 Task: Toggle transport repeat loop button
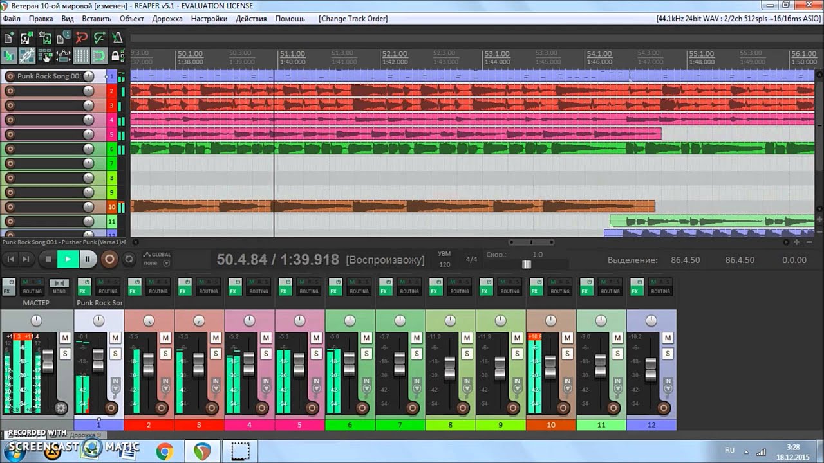coord(129,259)
